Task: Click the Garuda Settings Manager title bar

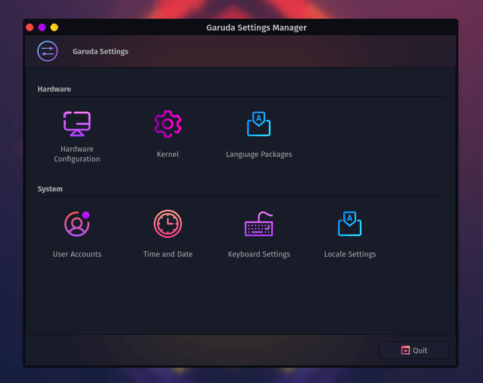Action: 256,28
